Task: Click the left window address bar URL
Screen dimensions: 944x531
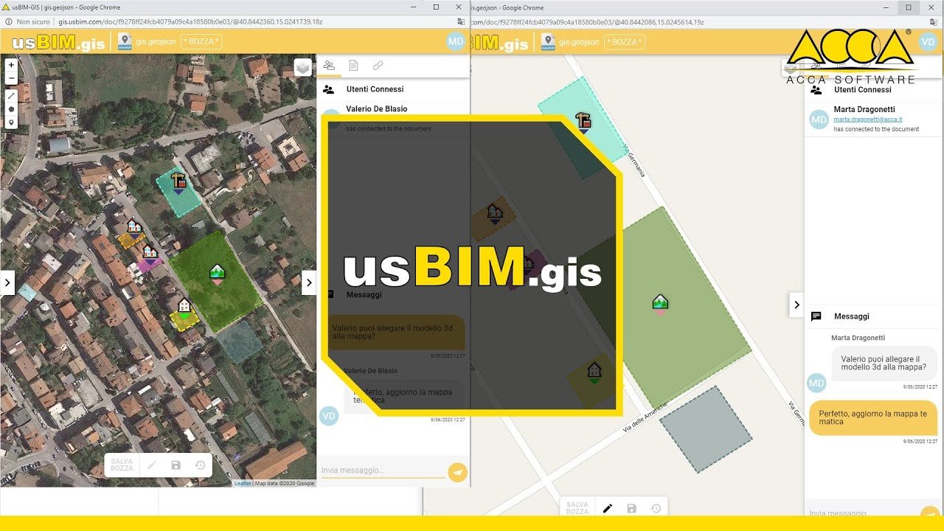Action: pyautogui.click(x=191, y=22)
